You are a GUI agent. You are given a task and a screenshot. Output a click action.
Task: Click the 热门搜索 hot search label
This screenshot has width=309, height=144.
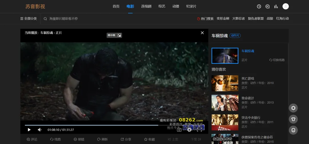[205, 18]
